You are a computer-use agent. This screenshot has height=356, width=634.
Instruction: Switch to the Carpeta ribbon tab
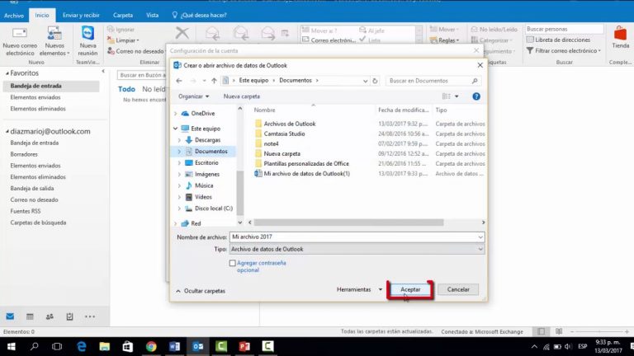(x=123, y=15)
